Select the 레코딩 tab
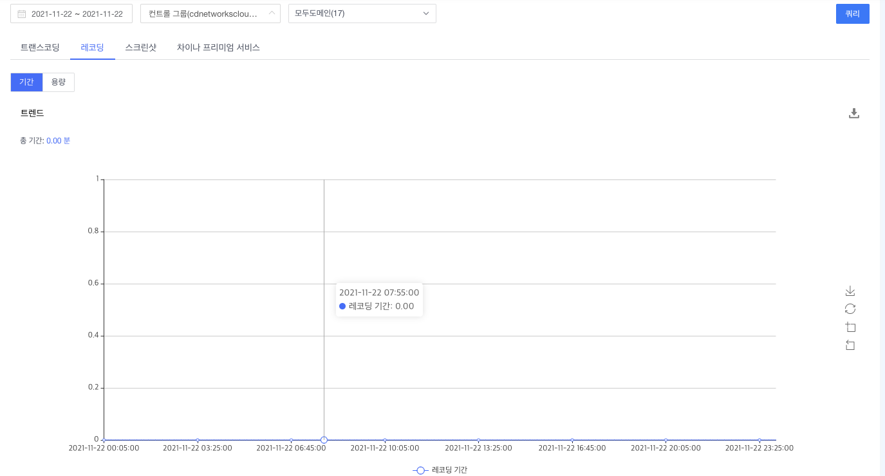885x476 pixels. [93, 48]
